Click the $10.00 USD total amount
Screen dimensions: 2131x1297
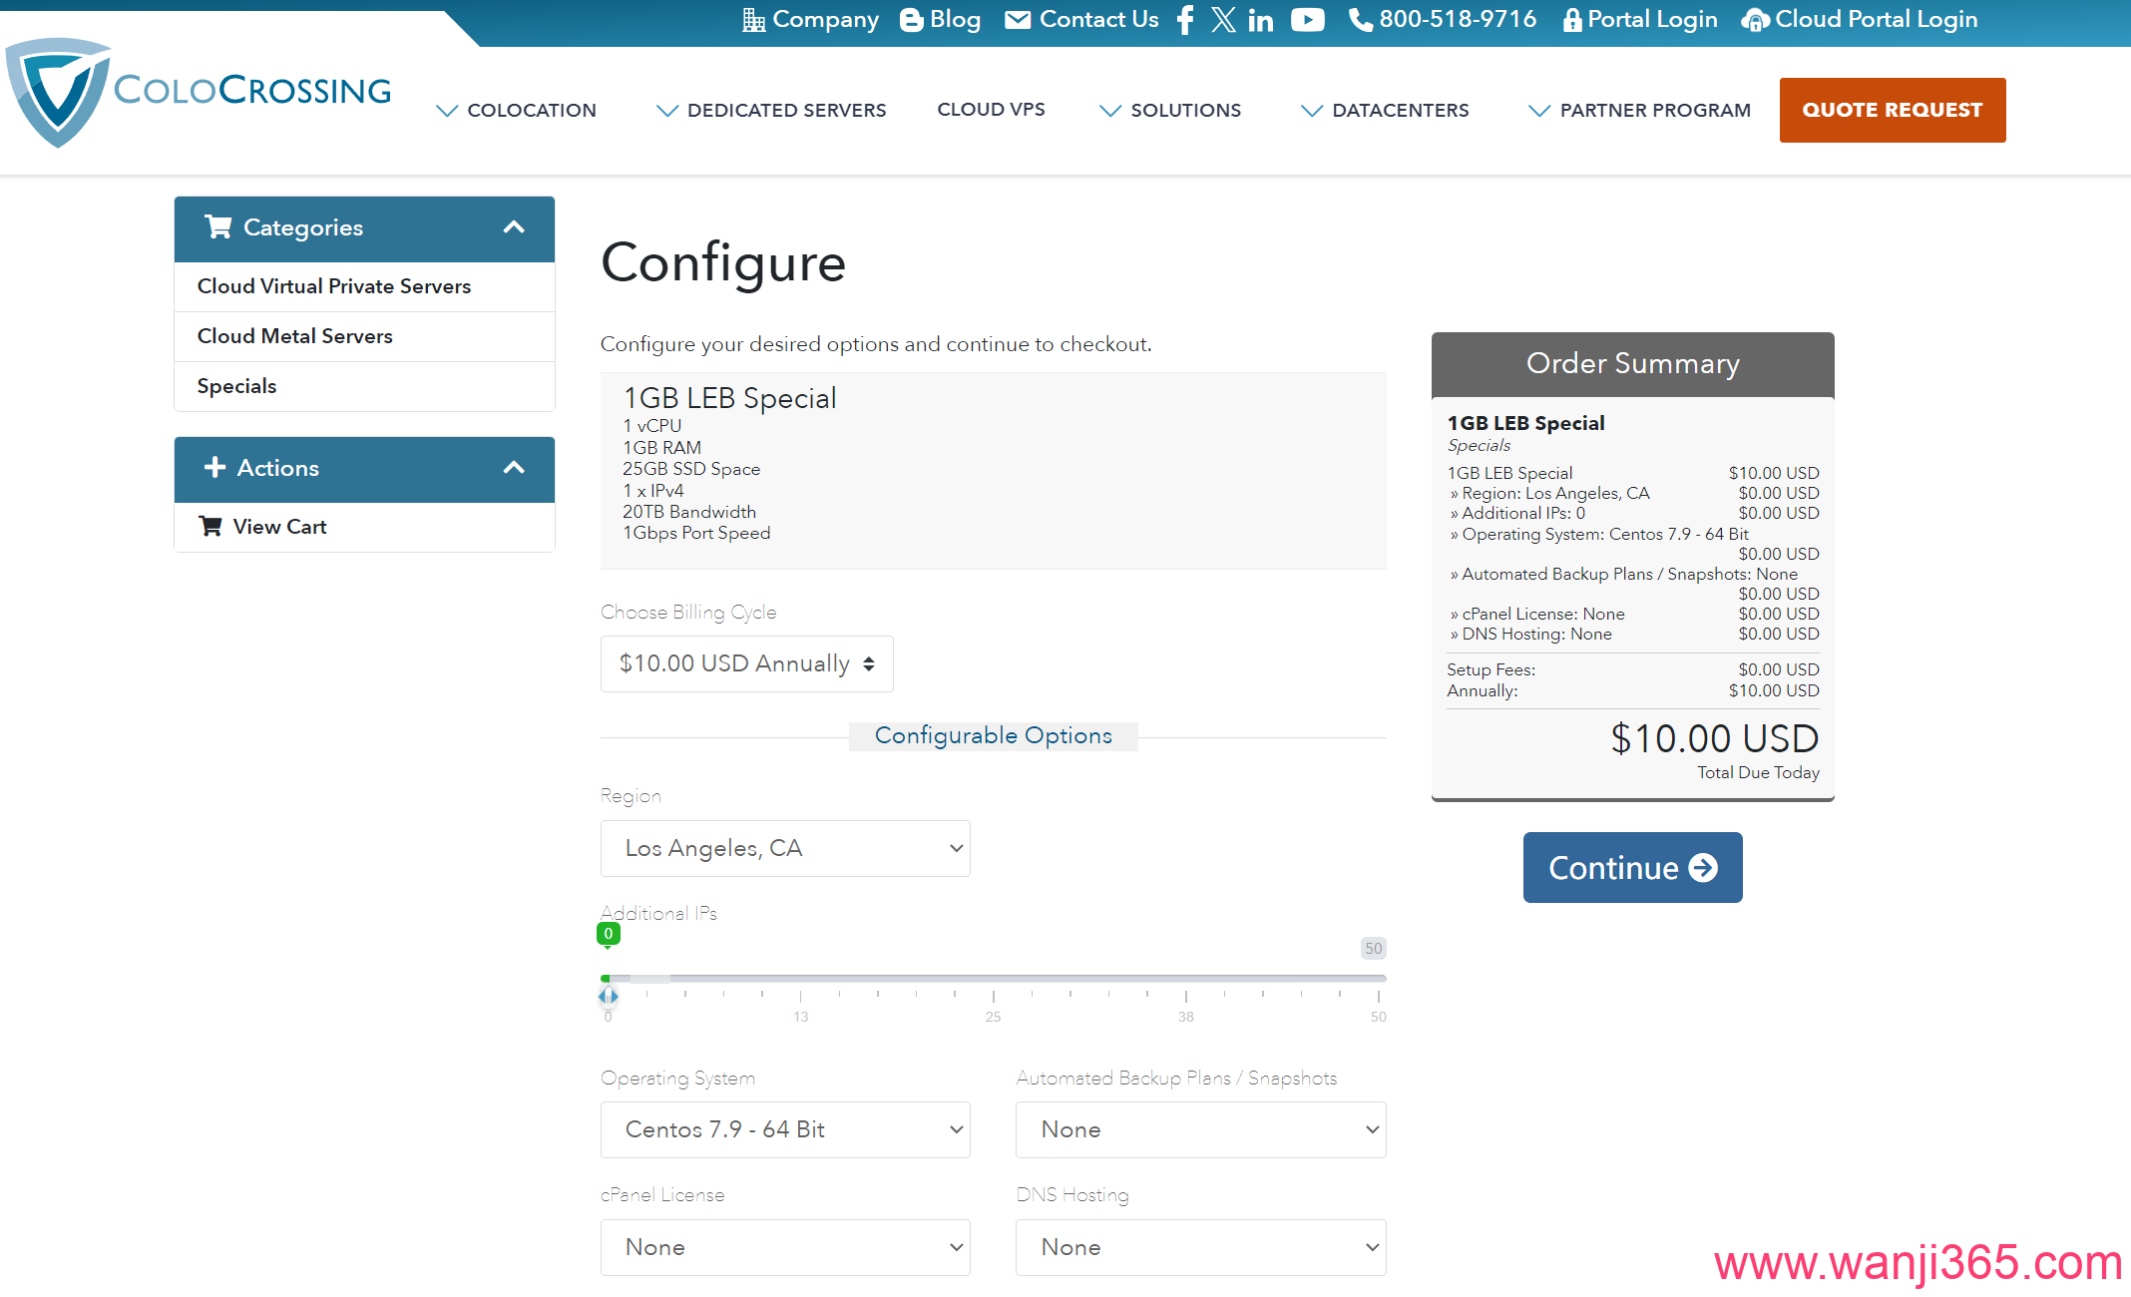click(x=1714, y=739)
